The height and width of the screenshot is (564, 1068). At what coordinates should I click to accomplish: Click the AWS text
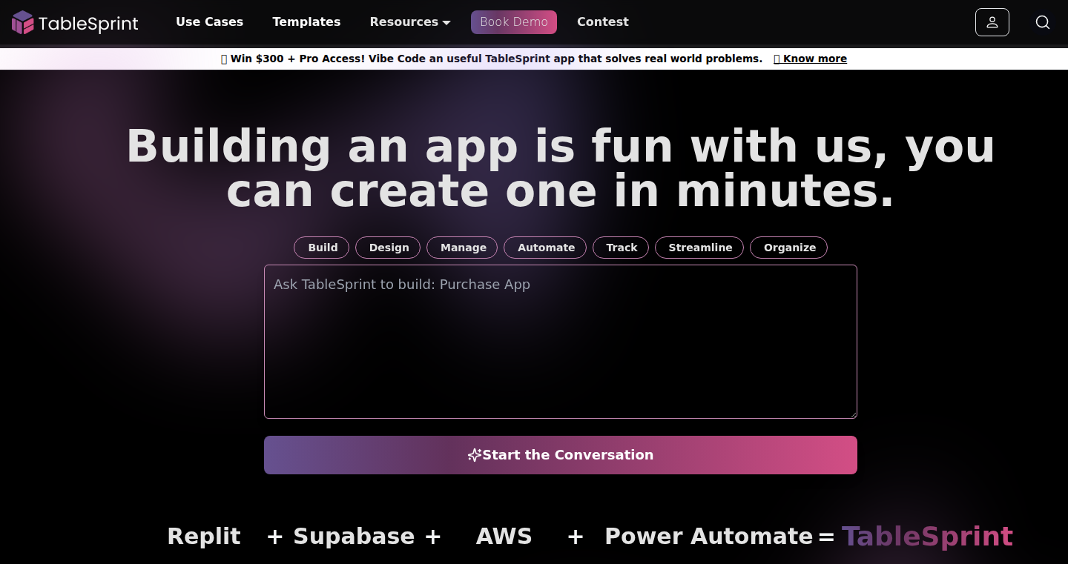coord(504,536)
